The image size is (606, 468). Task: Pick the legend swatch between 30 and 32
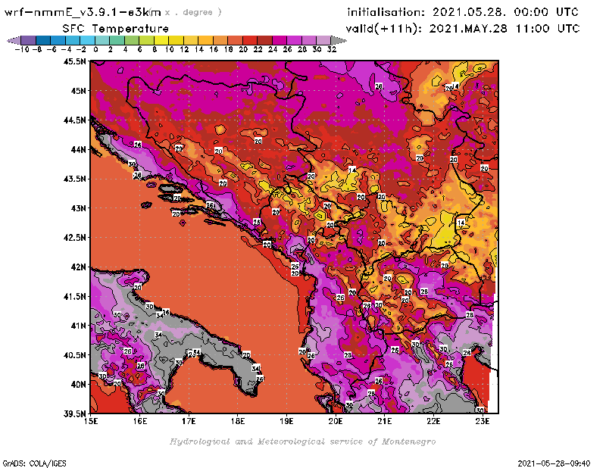(x=323, y=40)
